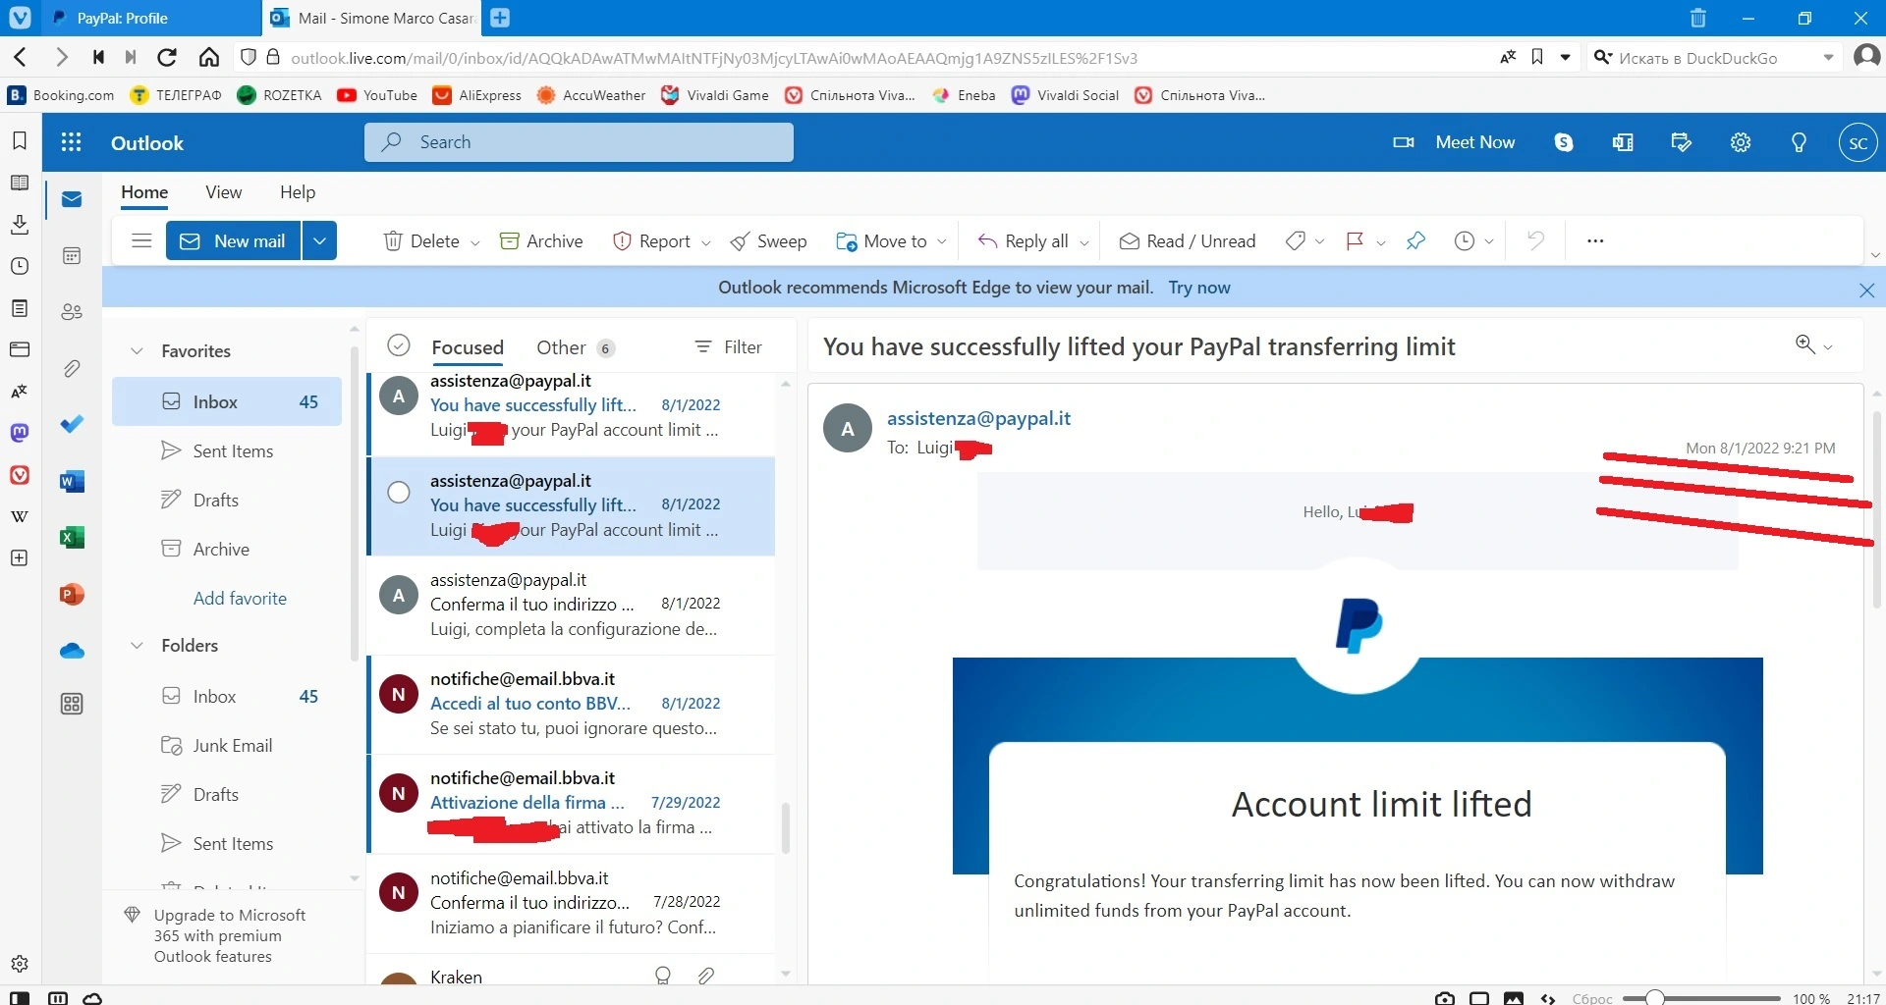Screen dimensions: 1886x1005
Task: Open the People icon in left rail
Action: tap(72, 312)
